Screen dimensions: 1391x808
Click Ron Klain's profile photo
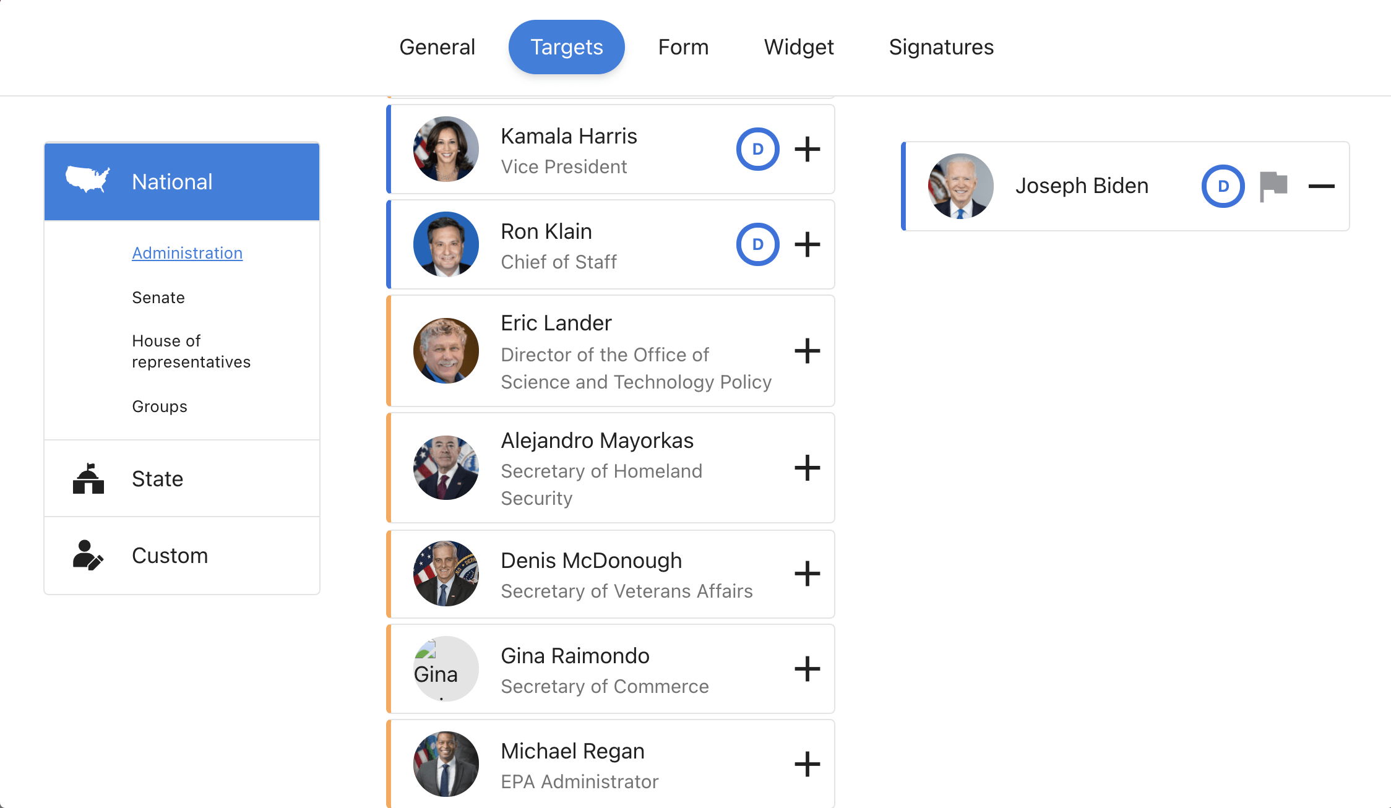(x=446, y=244)
